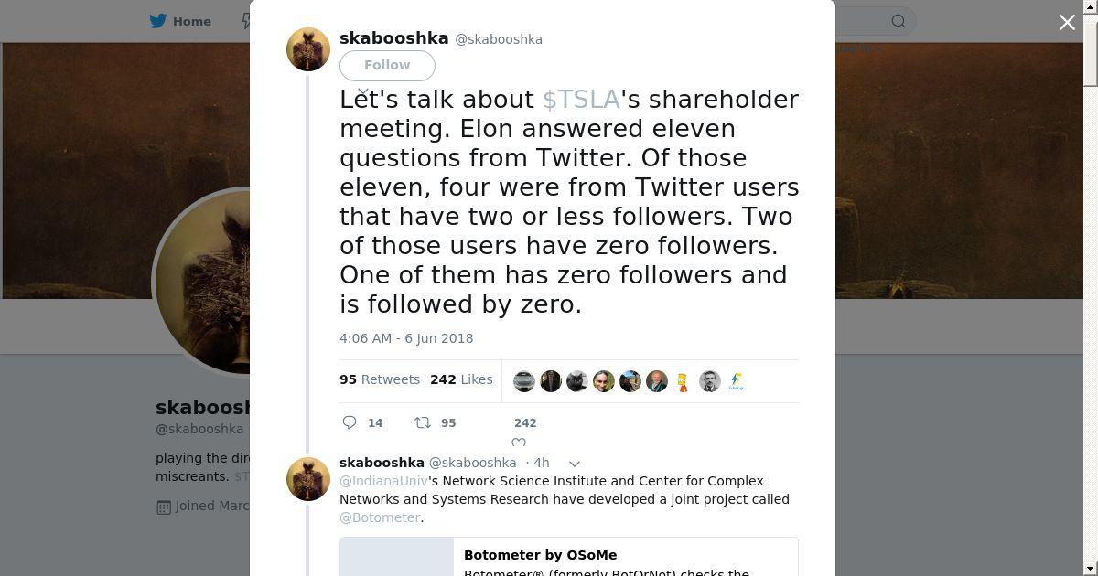
Task: Click the lightning bolt liker avatar
Action: [736, 381]
